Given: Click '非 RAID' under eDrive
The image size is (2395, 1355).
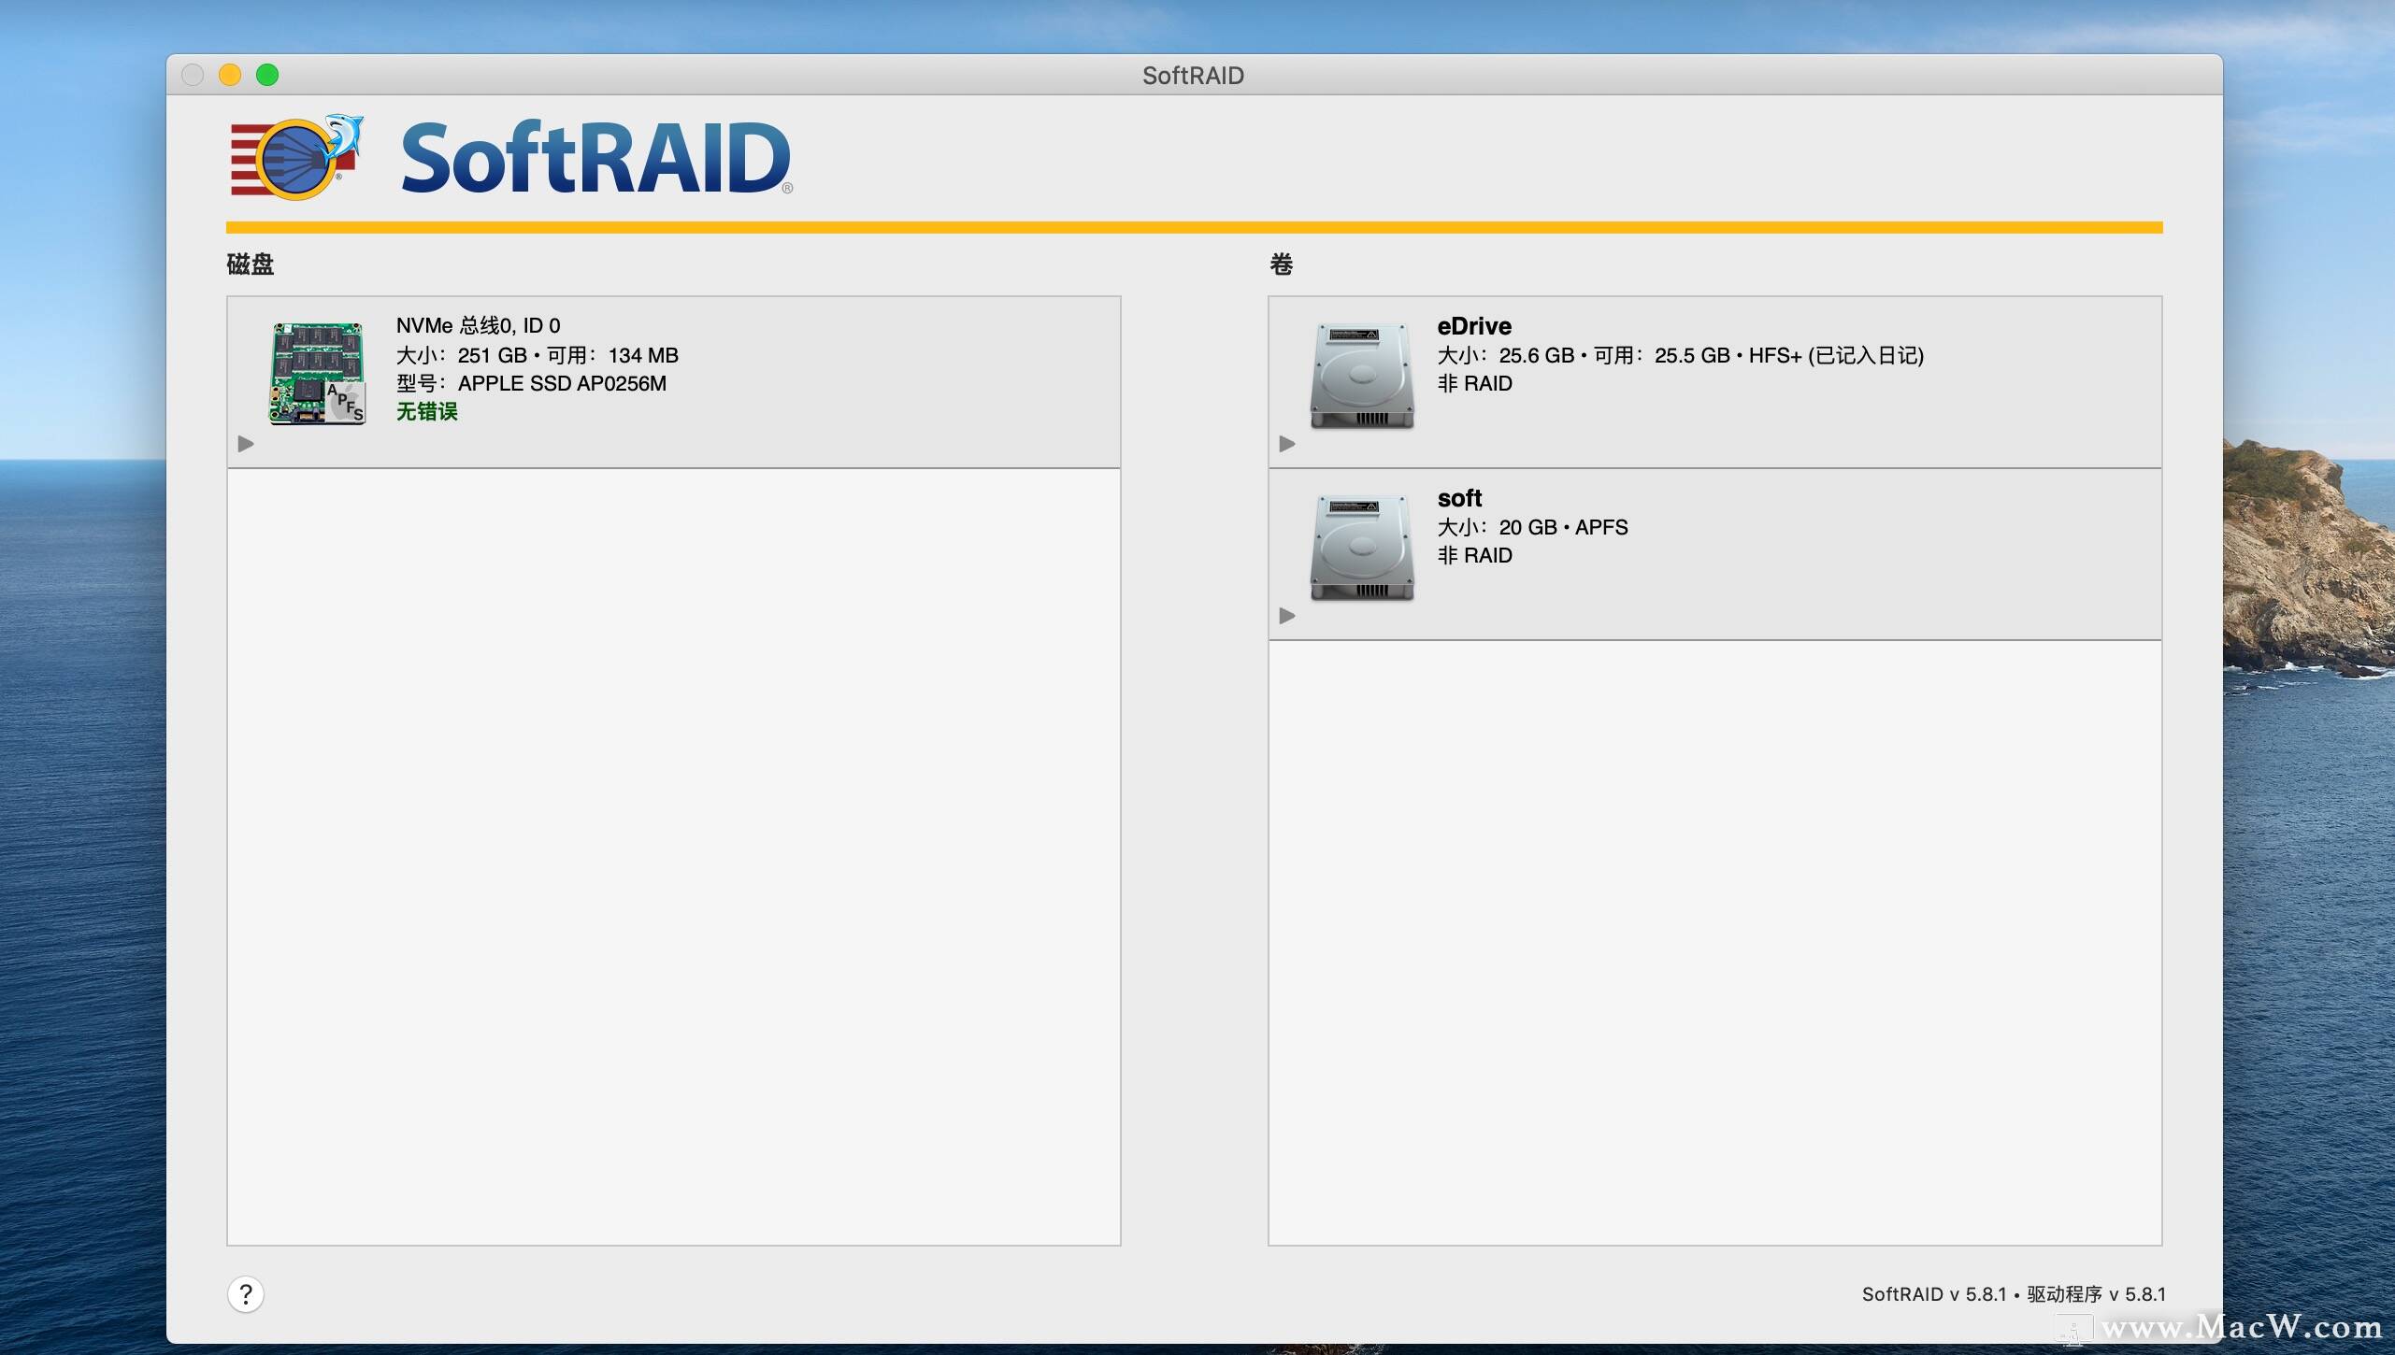Looking at the screenshot, I should pos(1474,383).
